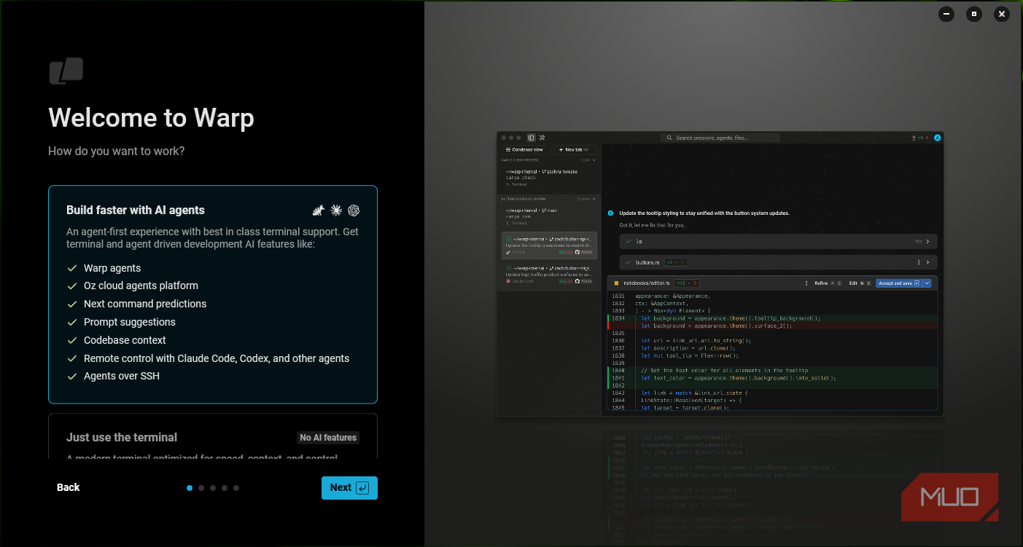Jump to the fourth onboarding progress dot
This screenshot has width=1023, height=547.
pos(225,488)
